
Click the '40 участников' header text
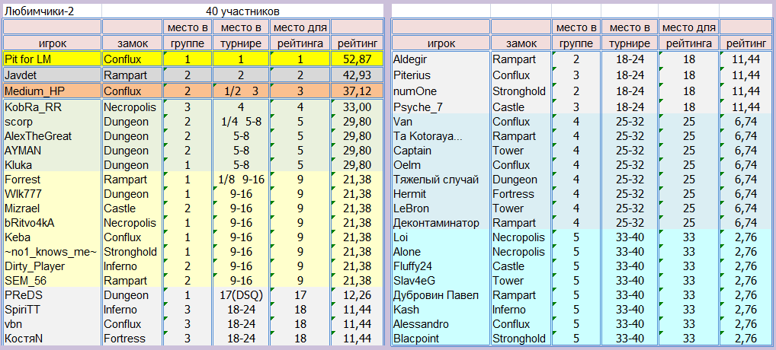(x=242, y=11)
